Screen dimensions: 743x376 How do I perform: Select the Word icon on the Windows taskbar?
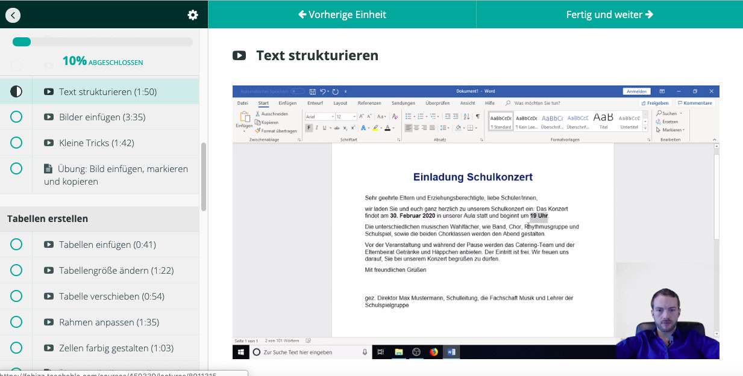click(451, 351)
